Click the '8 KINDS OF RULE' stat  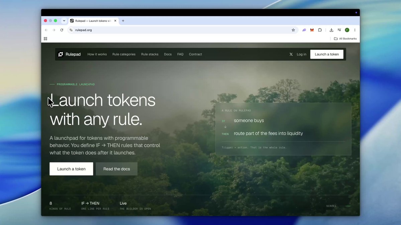(60, 206)
